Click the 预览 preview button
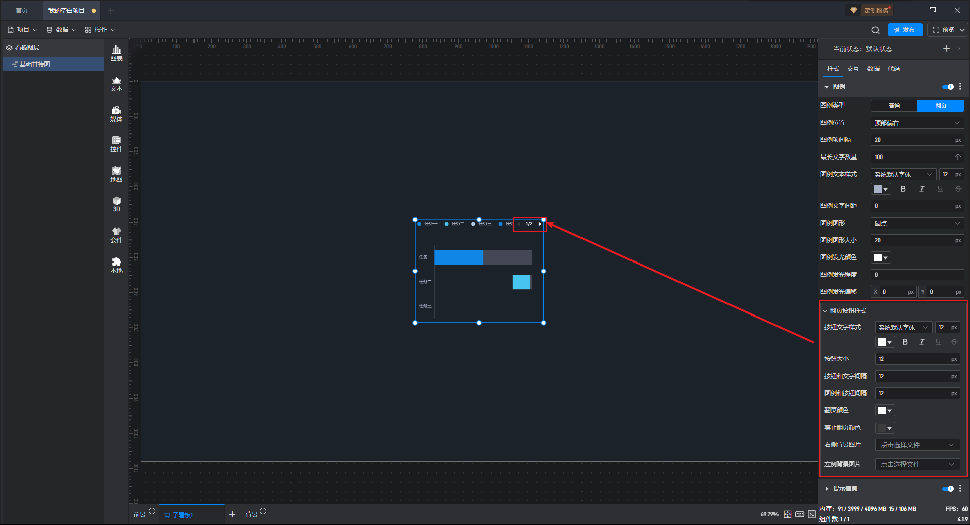 944,30
